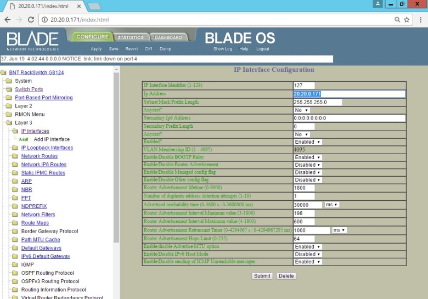Viewport: 428px width, 299px height.
Task: Click the IGMP folder icon
Action: point(15,264)
